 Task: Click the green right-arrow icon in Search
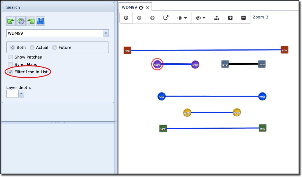click(x=31, y=21)
